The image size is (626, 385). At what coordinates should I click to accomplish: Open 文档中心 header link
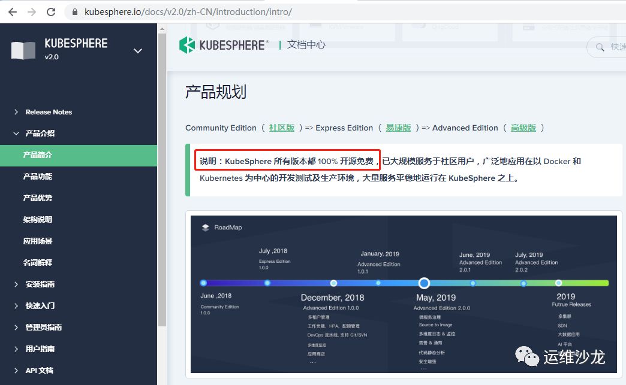pyautogui.click(x=306, y=45)
